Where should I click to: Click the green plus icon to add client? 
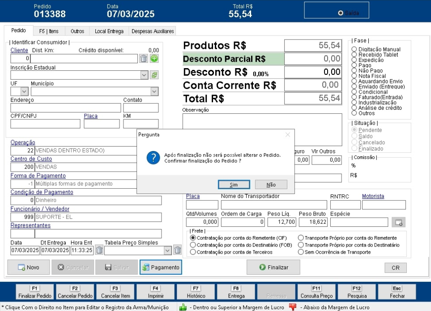coord(154,58)
